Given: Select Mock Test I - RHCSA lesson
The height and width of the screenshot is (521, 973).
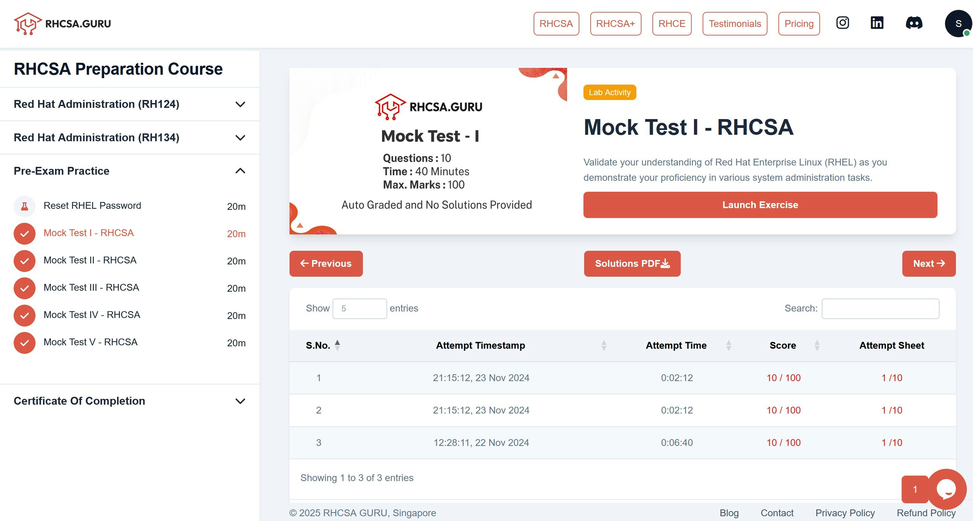Looking at the screenshot, I should pos(89,233).
